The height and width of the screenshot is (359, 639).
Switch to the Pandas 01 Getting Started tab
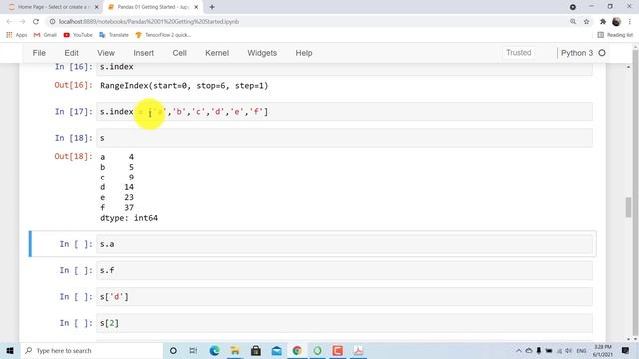tap(152, 7)
